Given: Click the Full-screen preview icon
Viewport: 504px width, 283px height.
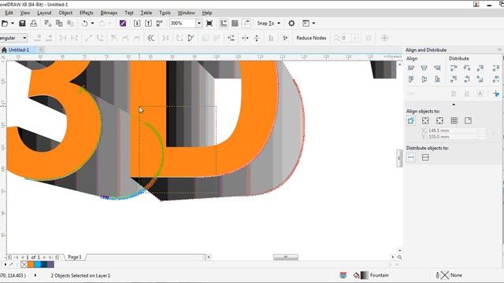Looking at the screenshot, I should [209, 23].
